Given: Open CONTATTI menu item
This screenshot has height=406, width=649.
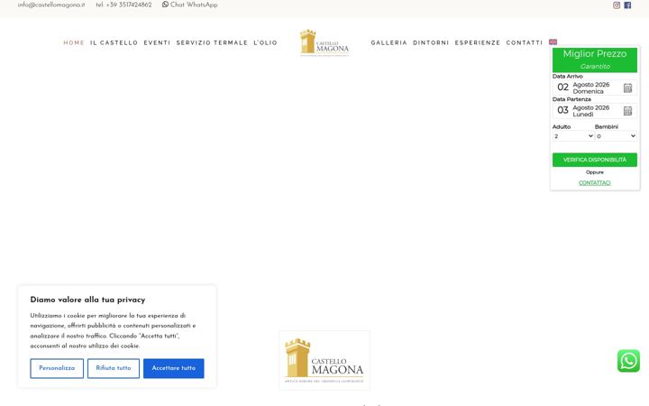Looking at the screenshot, I should click(524, 42).
